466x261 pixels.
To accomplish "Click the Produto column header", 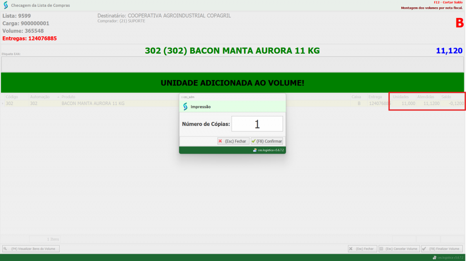I will [x=68, y=97].
